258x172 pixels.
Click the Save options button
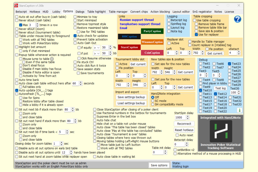coord(159,165)
